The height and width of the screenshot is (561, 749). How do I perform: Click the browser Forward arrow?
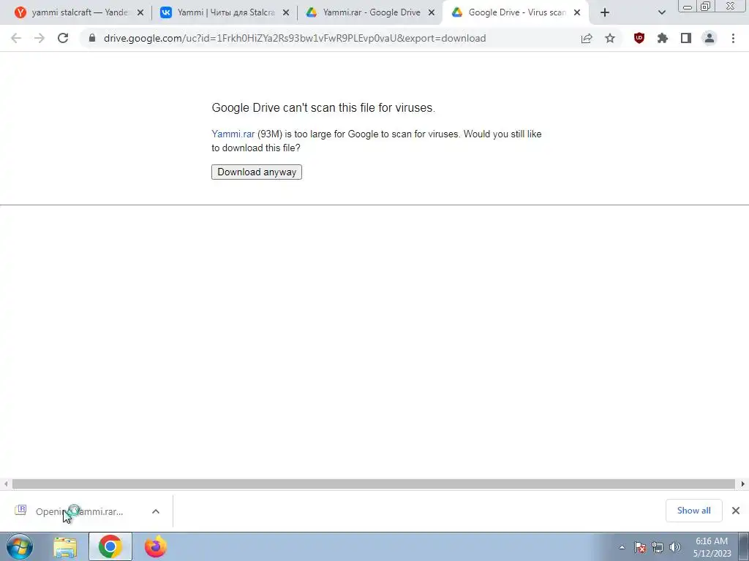tap(39, 38)
